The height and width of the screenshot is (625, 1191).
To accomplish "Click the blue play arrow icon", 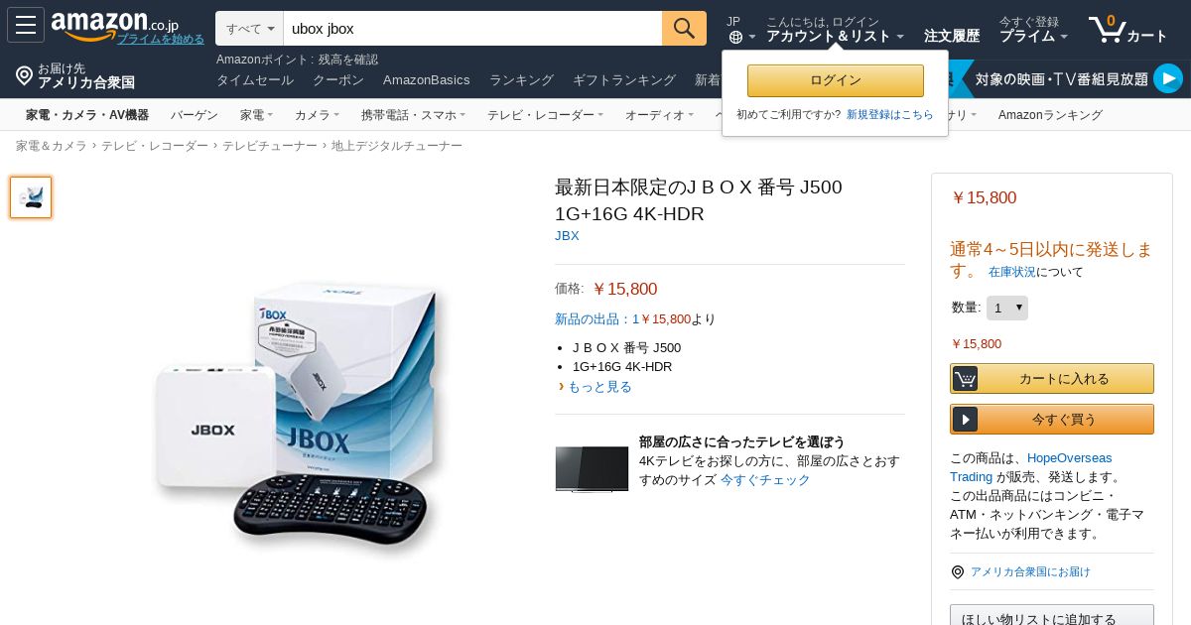I will pyautogui.click(x=1168, y=78).
